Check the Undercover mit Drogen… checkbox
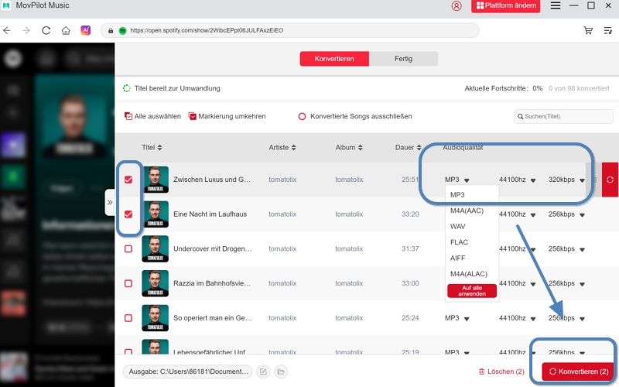 click(128, 248)
